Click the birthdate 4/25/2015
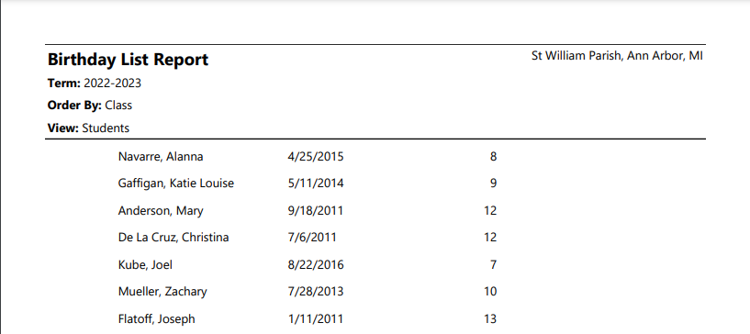 316,157
